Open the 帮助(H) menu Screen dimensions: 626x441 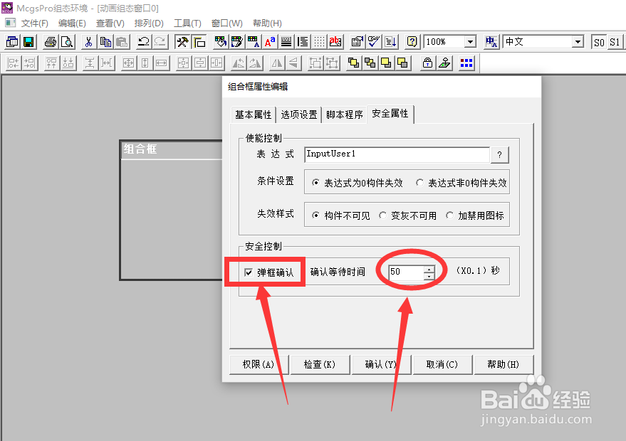click(x=268, y=23)
